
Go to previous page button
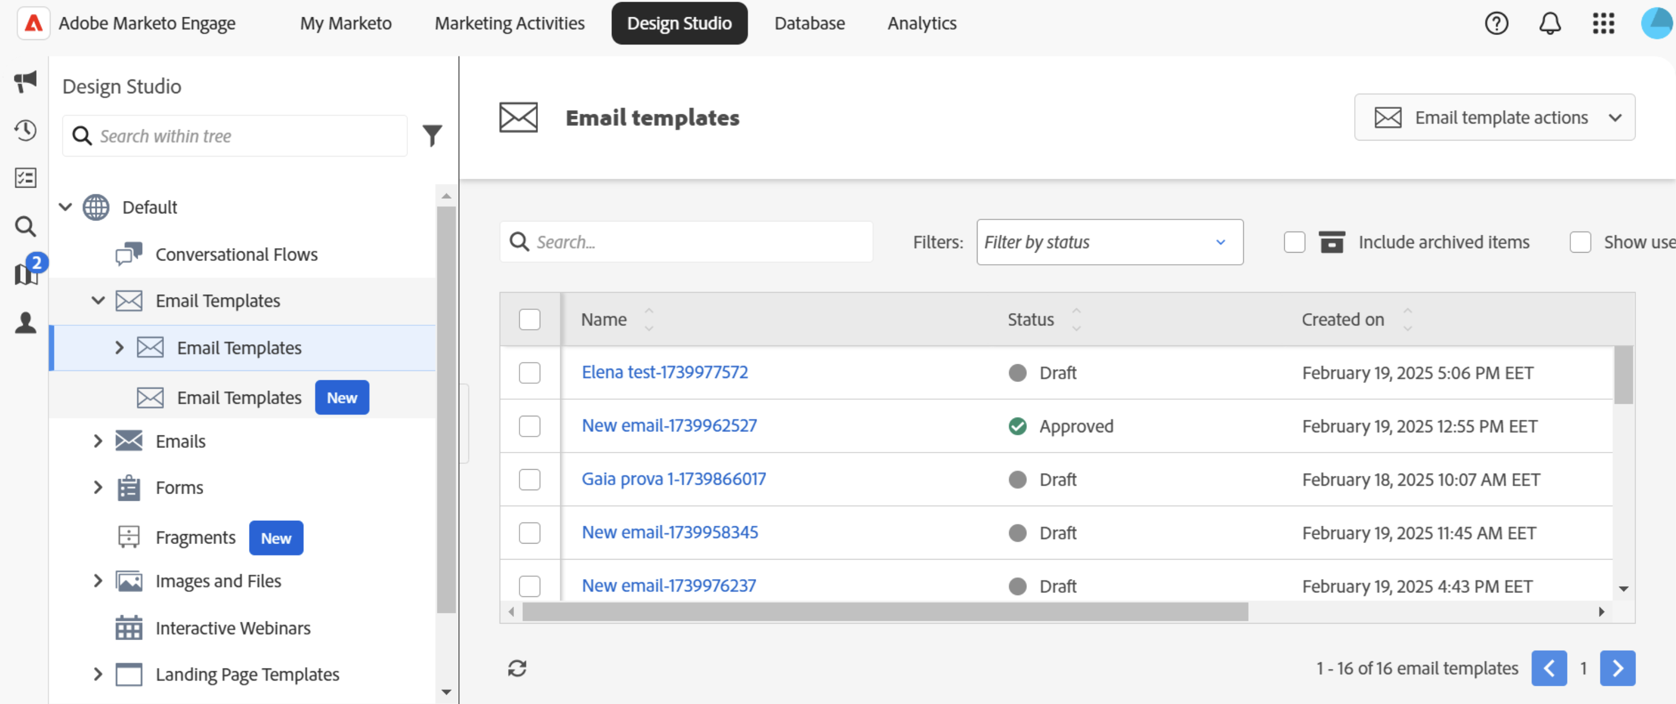tap(1549, 667)
